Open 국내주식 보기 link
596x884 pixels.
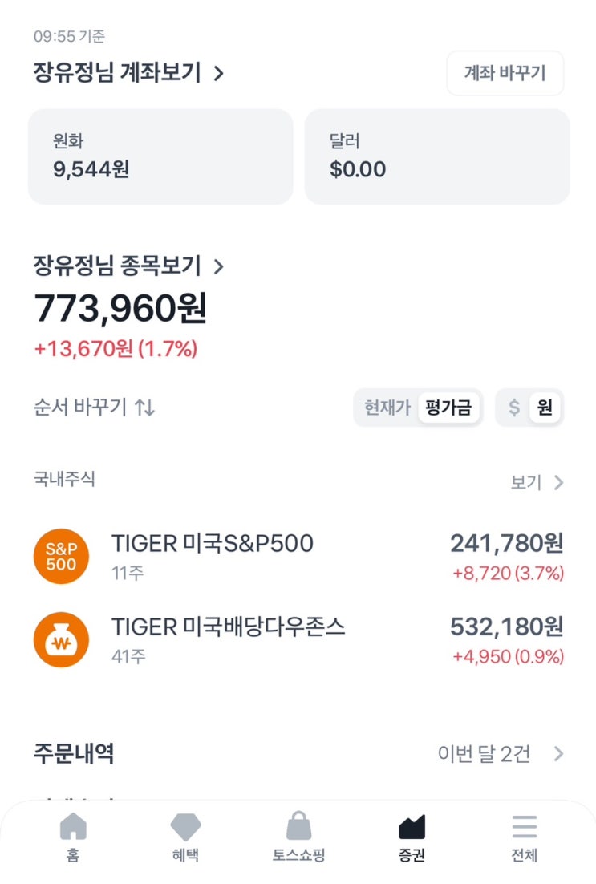tap(537, 482)
